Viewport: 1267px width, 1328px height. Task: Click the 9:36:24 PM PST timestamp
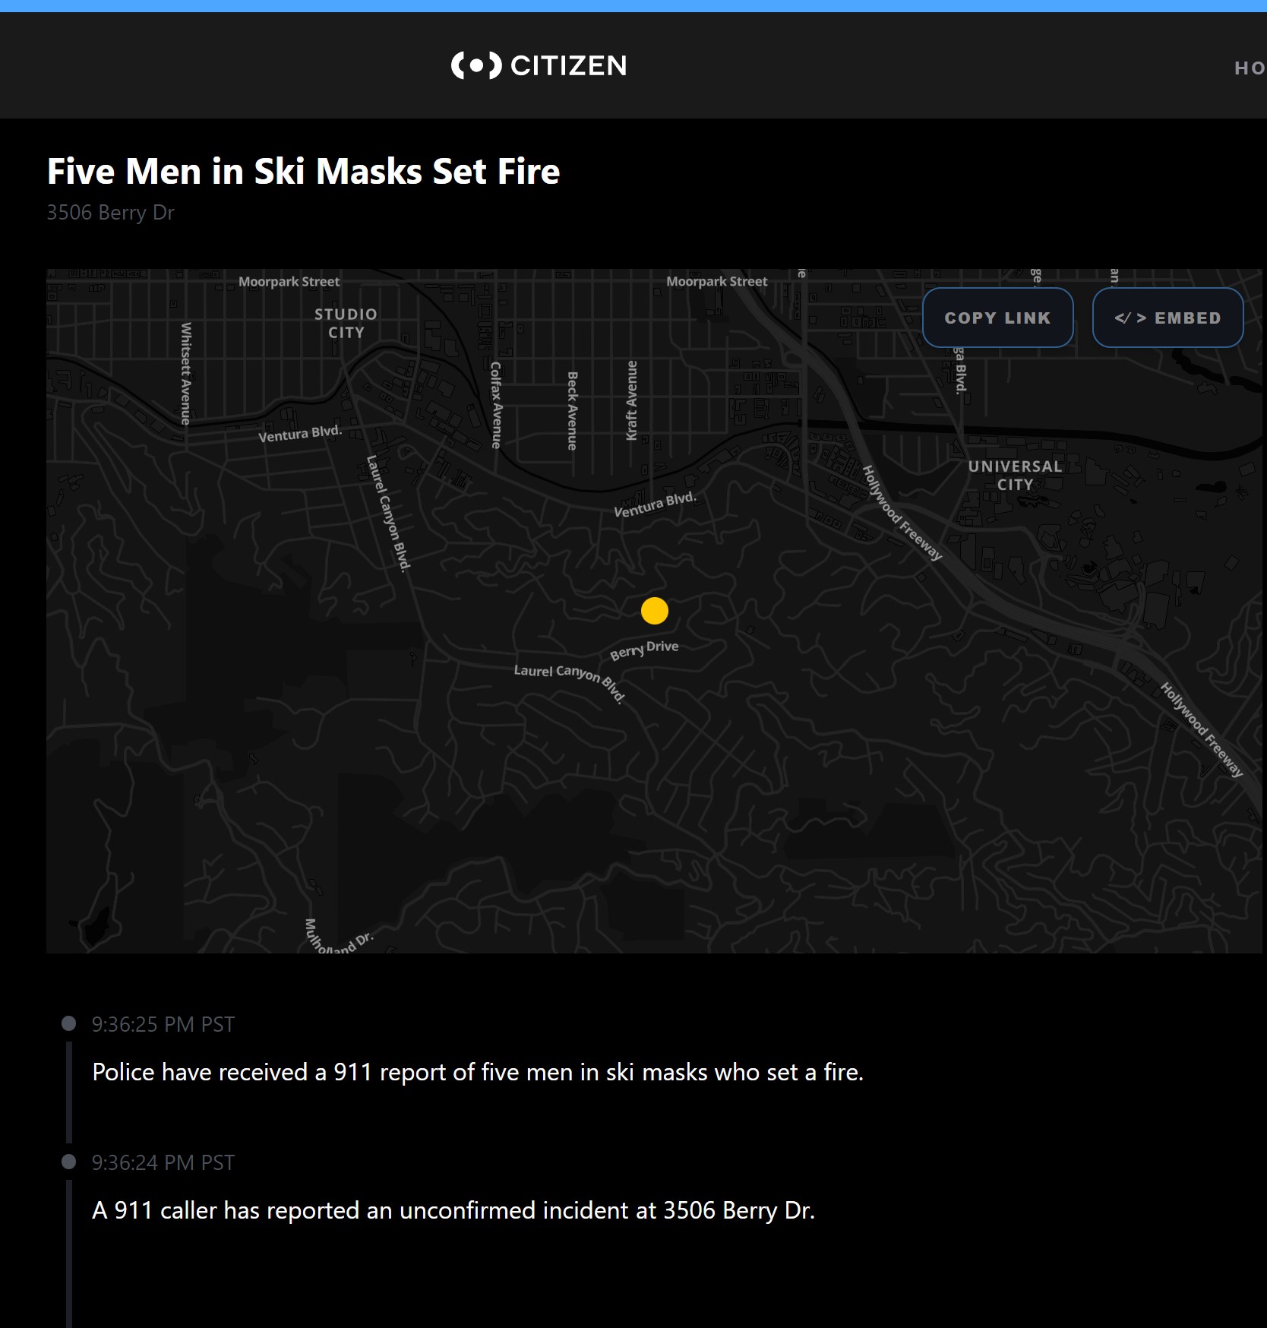click(163, 1162)
